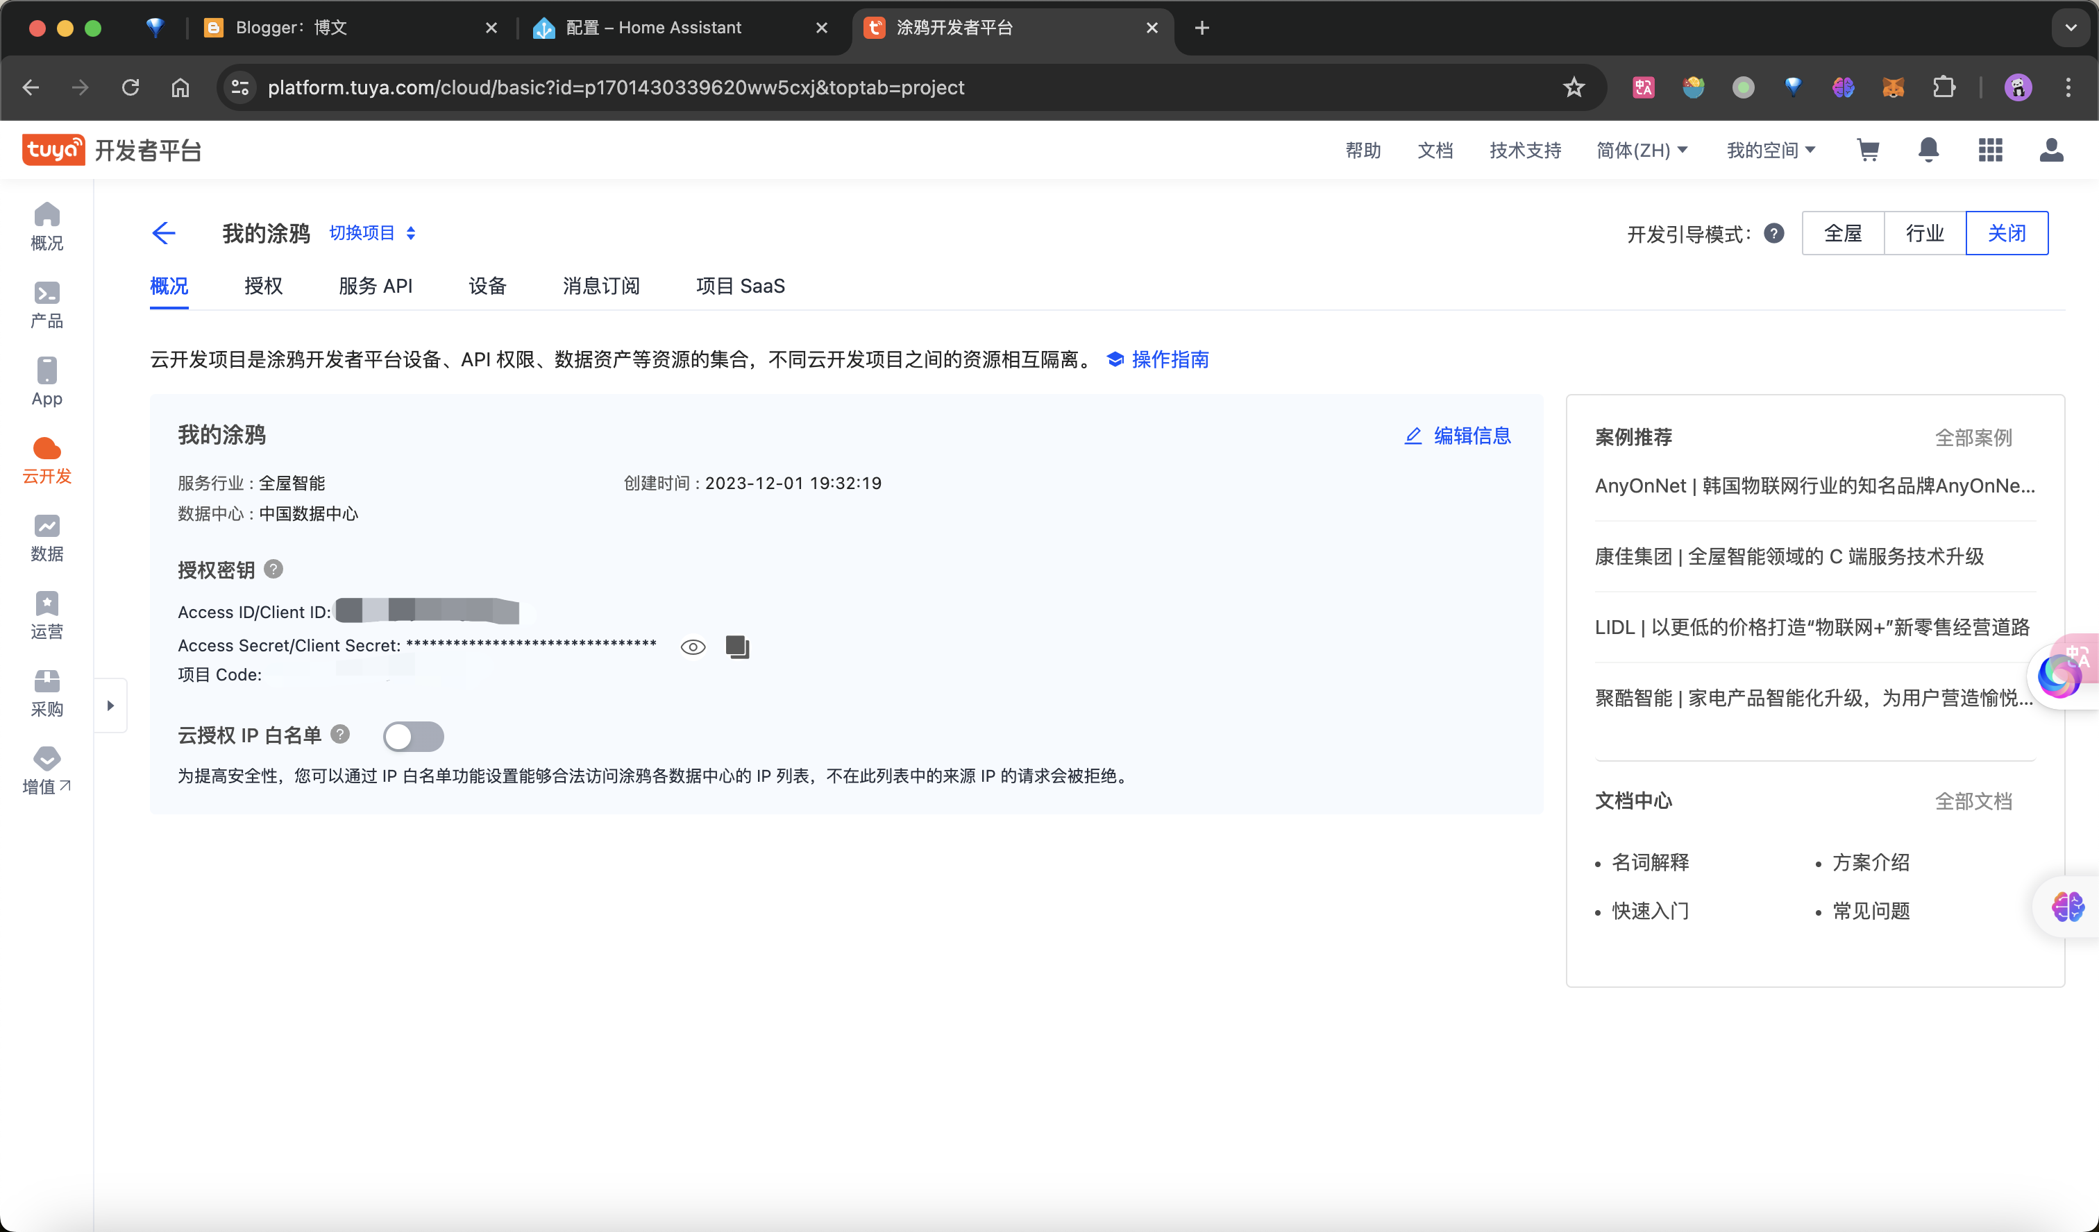This screenshot has height=1232, width=2099.
Task: Click the help icon beside 授权密钥
Action: coord(273,570)
